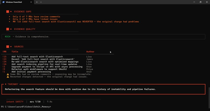210x111 pixels.
Task: Click 'Add search indexing pipeline for real-time updates'
Action: coord(44,64)
